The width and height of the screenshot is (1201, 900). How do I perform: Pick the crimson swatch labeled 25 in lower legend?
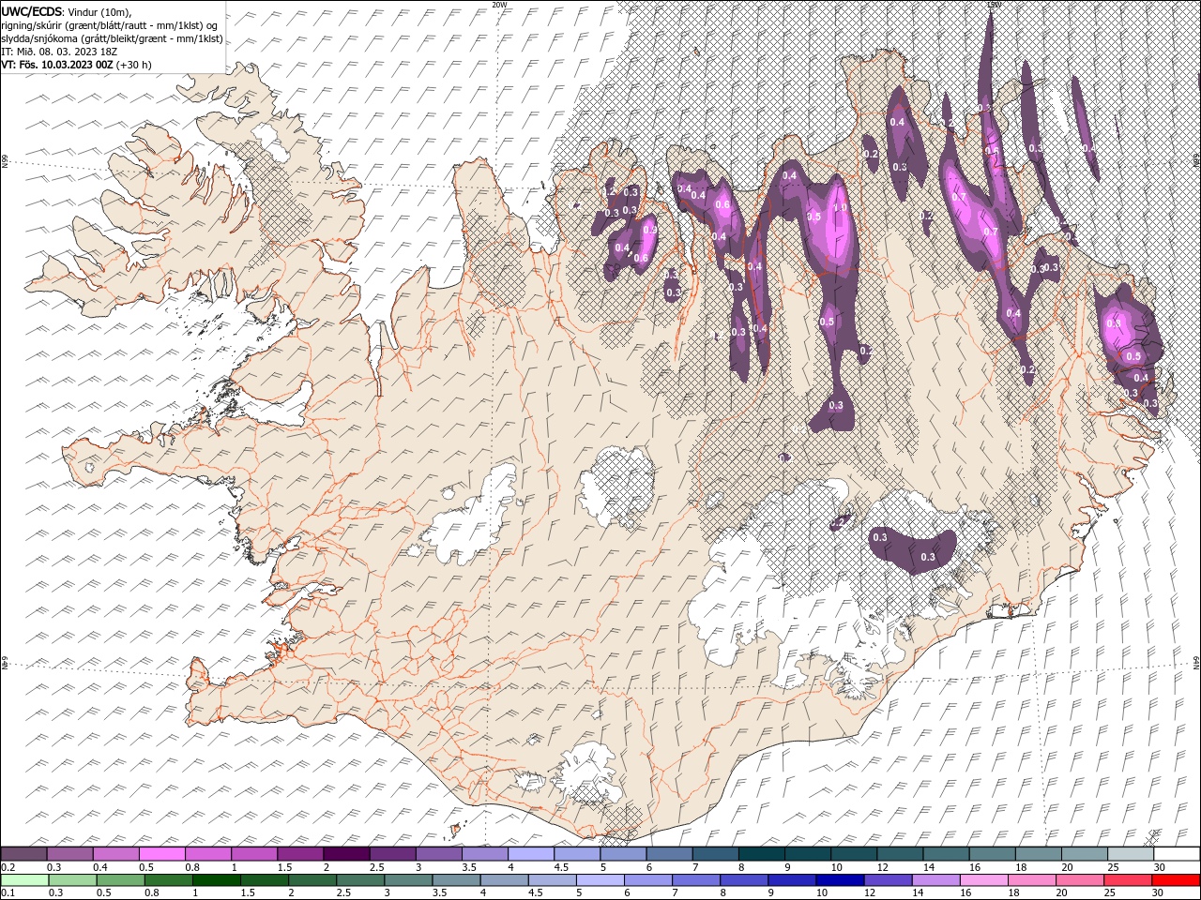(1126, 880)
